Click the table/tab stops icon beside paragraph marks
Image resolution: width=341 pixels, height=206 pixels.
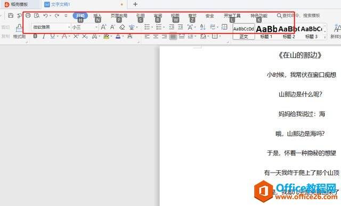pyautogui.click(x=224, y=27)
